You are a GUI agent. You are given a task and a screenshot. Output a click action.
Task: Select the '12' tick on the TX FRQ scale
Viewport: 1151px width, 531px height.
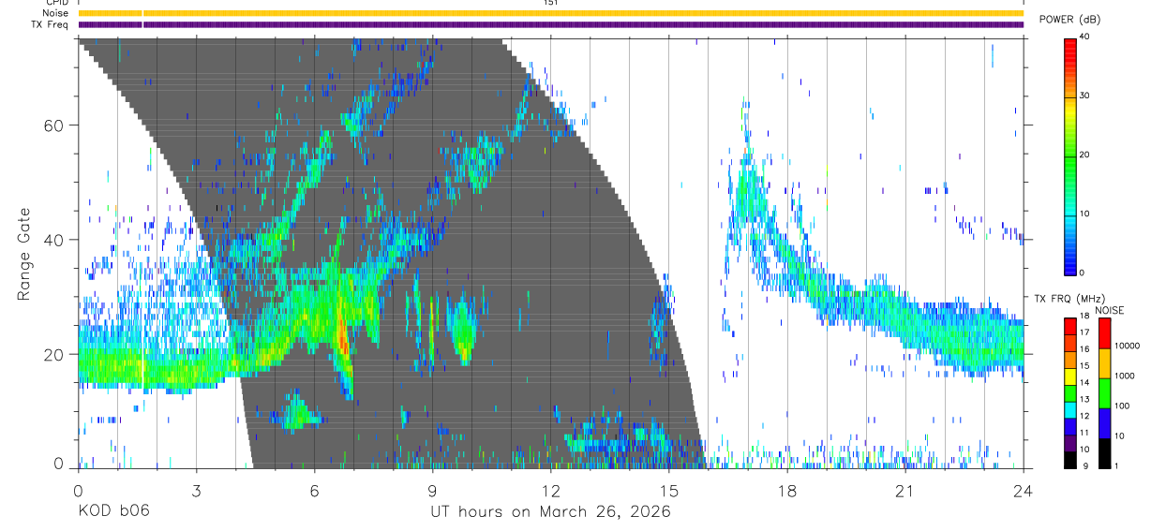click(1085, 416)
